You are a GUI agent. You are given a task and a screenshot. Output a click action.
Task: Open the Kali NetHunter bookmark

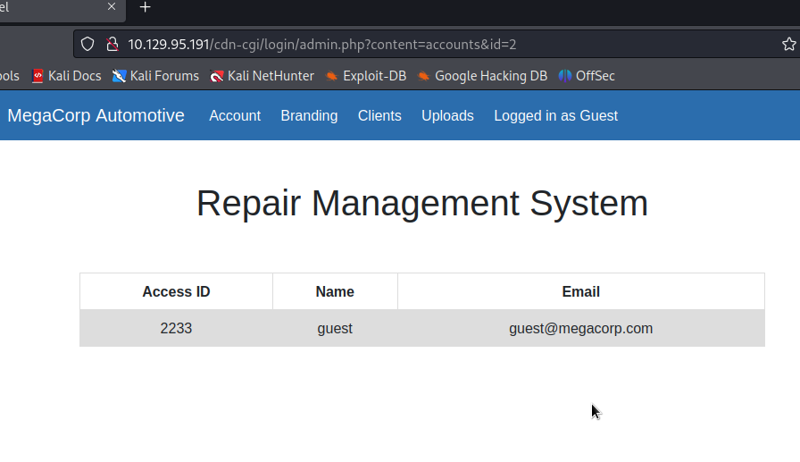pyautogui.click(x=262, y=76)
